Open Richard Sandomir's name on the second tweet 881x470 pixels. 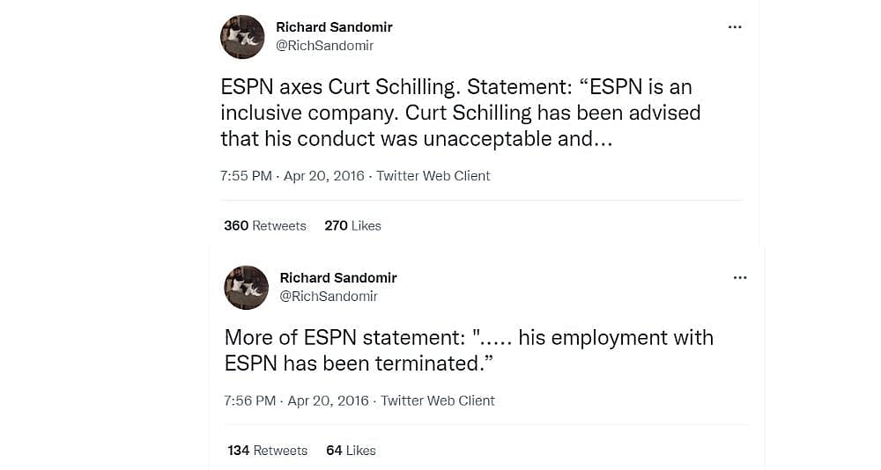tap(338, 277)
